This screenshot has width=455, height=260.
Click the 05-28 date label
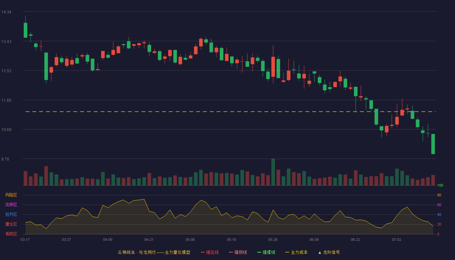click(273, 240)
